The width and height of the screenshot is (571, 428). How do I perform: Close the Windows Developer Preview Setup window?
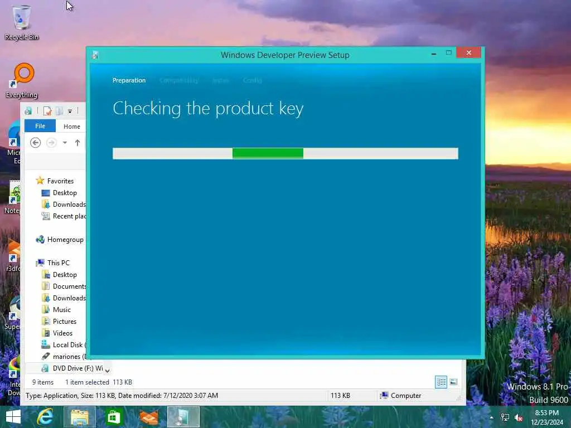pyautogui.click(x=468, y=53)
